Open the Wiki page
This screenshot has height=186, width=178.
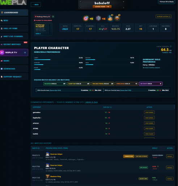(14, 20)
